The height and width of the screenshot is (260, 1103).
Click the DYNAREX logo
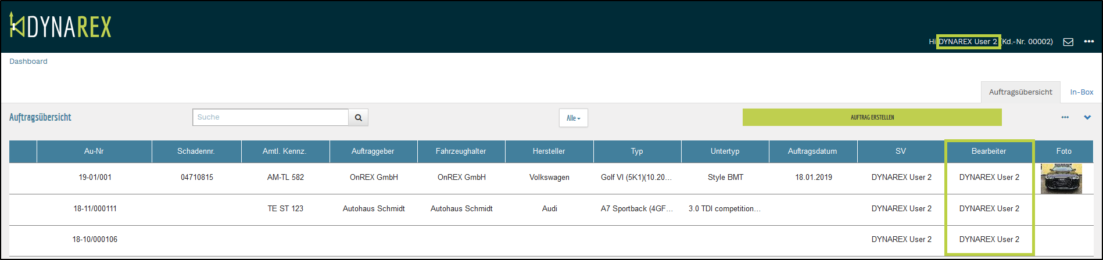click(x=60, y=27)
